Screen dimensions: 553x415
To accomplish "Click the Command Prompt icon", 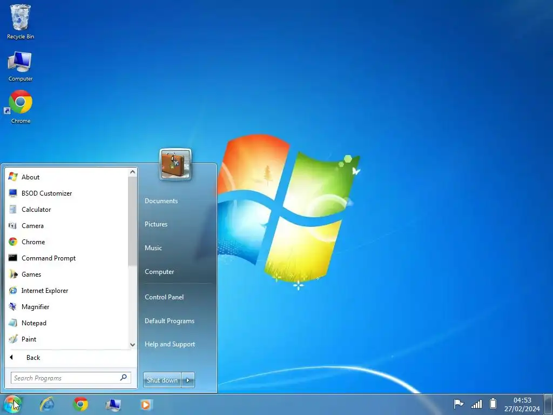I will tap(13, 258).
